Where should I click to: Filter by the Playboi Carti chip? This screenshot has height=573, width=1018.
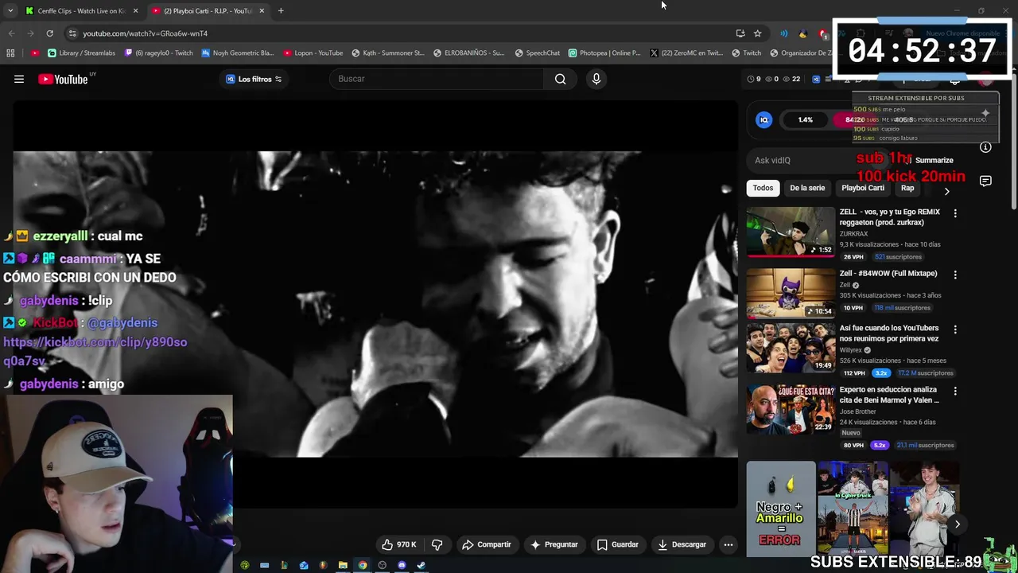pyautogui.click(x=863, y=188)
